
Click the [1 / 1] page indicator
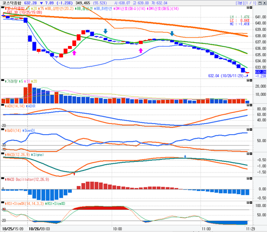point(250,3)
